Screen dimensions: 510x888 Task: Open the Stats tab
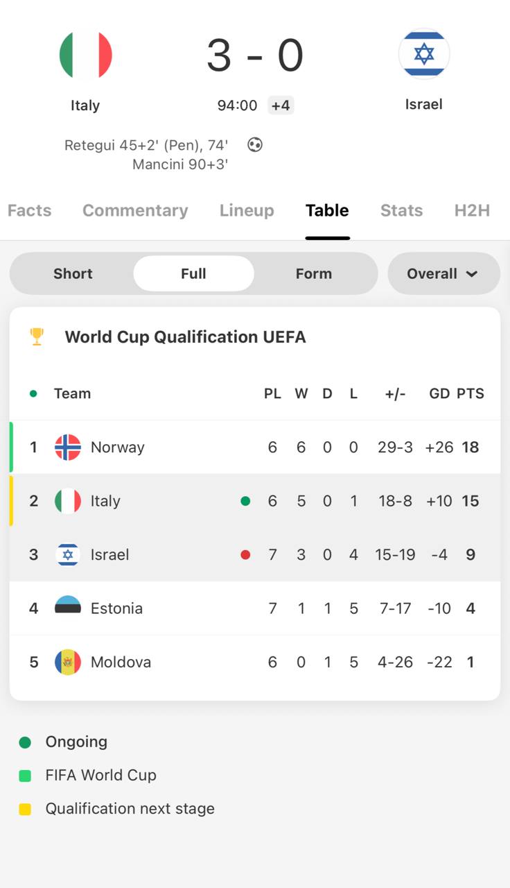point(401,210)
